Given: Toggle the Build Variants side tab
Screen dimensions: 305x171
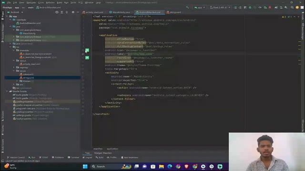Looking at the screenshot, I should click(x=2, y=146).
